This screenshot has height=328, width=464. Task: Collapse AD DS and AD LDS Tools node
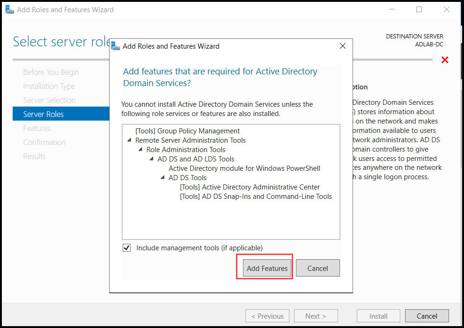[152, 159]
